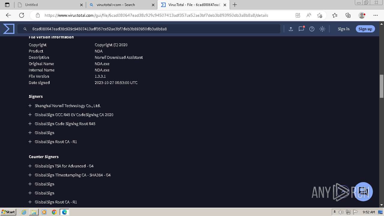Open the help question mark icon
384x216 pixels.
coord(312,29)
